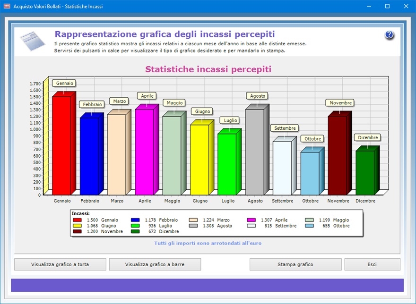The height and width of the screenshot is (304, 416).
Task: Click red Gennaio legend swatch
Action: tap(77, 220)
